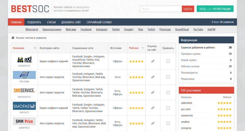Image resolution: width=245 pixels, height=131 pixels.
Task: Filter by Instagram network link
Action: pos(102,29)
